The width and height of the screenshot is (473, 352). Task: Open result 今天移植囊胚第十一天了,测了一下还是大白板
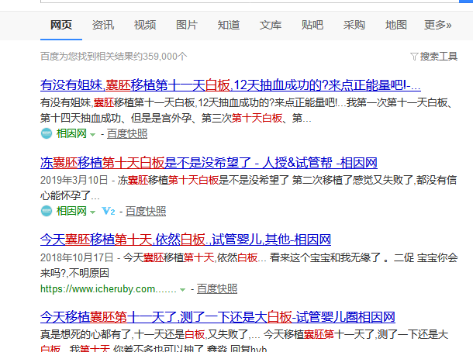click(217, 317)
